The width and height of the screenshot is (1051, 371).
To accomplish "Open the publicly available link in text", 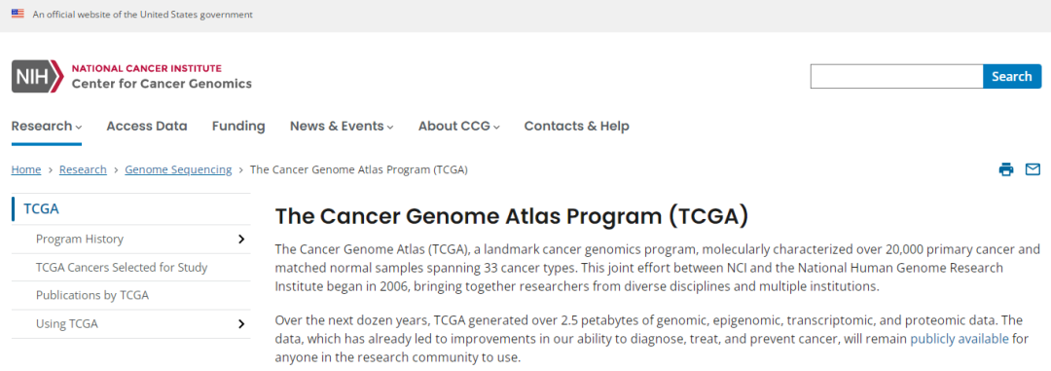I will pyautogui.click(x=960, y=339).
